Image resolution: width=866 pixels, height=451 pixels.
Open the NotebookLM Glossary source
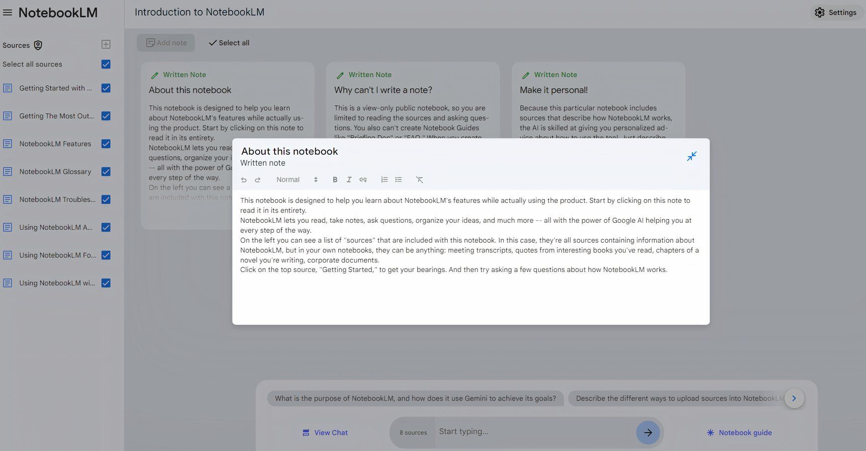pos(55,172)
